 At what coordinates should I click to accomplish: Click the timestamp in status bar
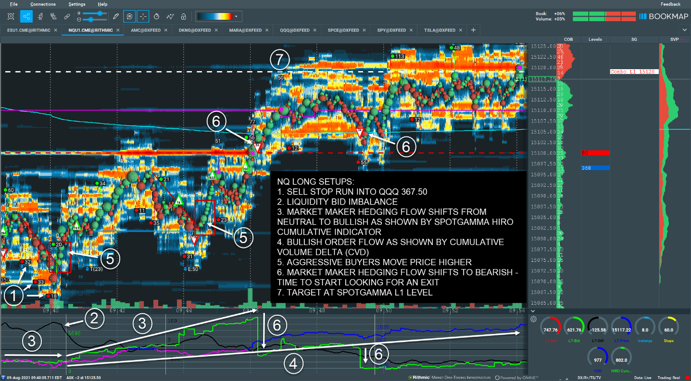point(33,378)
